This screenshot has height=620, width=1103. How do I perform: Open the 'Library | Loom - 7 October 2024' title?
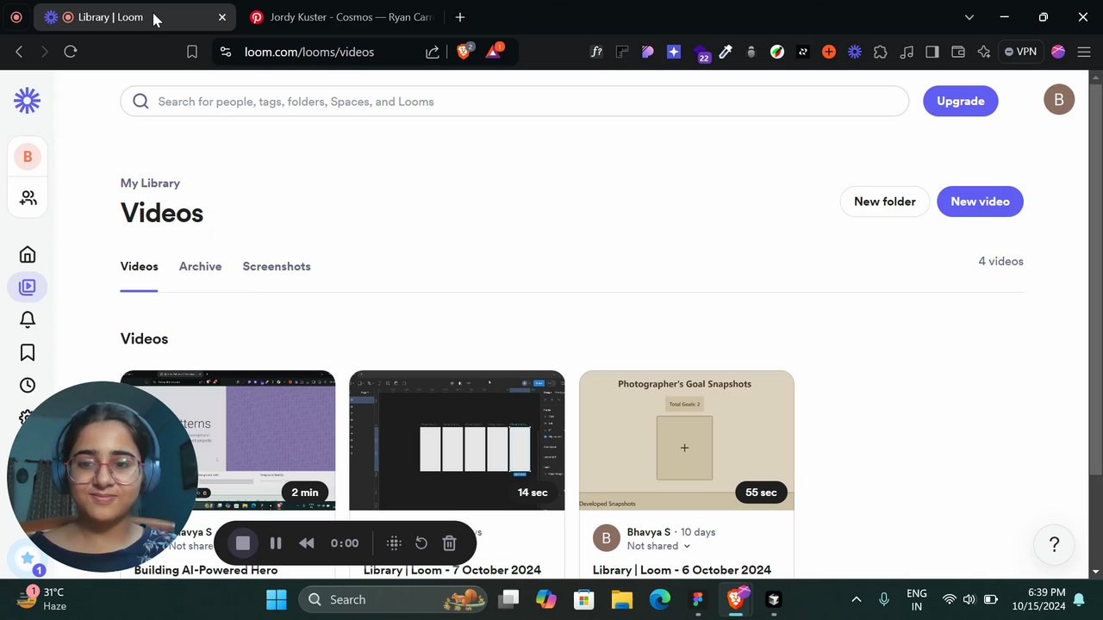(x=452, y=570)
